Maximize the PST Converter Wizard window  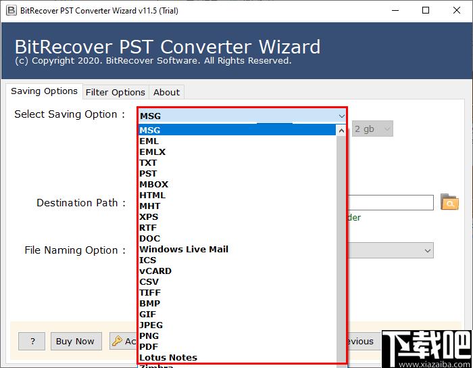click(426, 11)
